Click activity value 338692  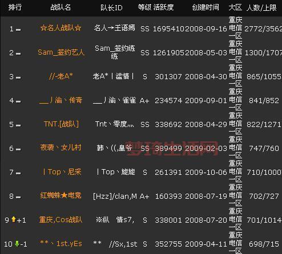coord(168,125)
